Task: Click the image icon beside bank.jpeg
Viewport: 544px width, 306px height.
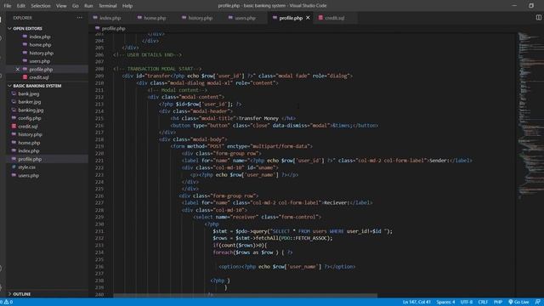Action: pyautogui.click(x=14, y=93)
